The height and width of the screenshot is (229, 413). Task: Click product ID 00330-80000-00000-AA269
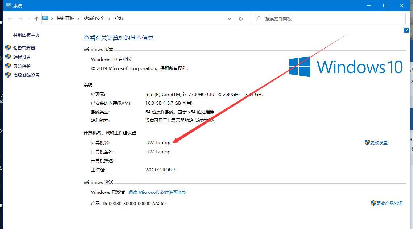point(137,204)
